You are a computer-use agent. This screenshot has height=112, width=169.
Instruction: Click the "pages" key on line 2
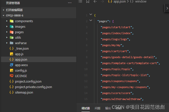click(x=103, y=21)
